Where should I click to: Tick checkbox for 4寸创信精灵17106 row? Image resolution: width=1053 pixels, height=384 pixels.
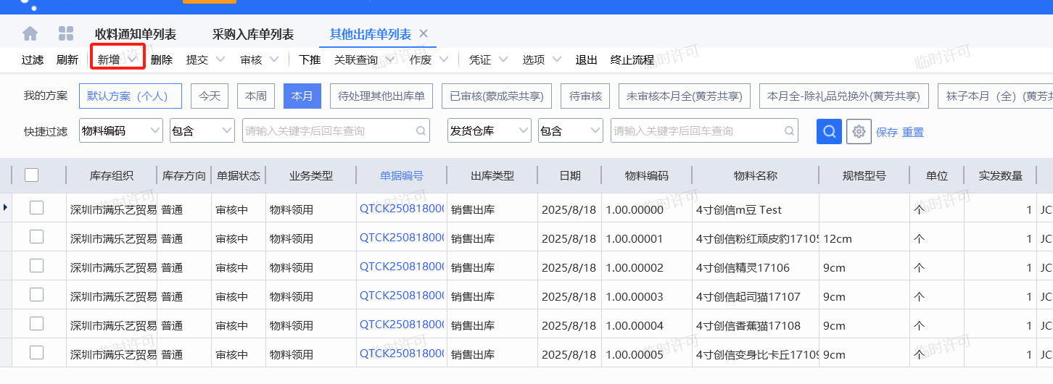[x=36, y=267]
